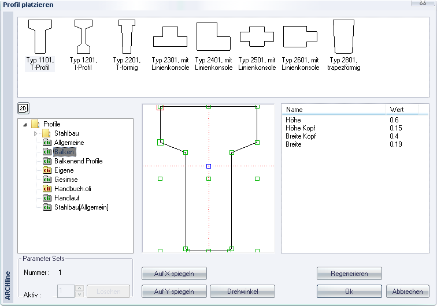Open the Handlauf library

(66, 198)
